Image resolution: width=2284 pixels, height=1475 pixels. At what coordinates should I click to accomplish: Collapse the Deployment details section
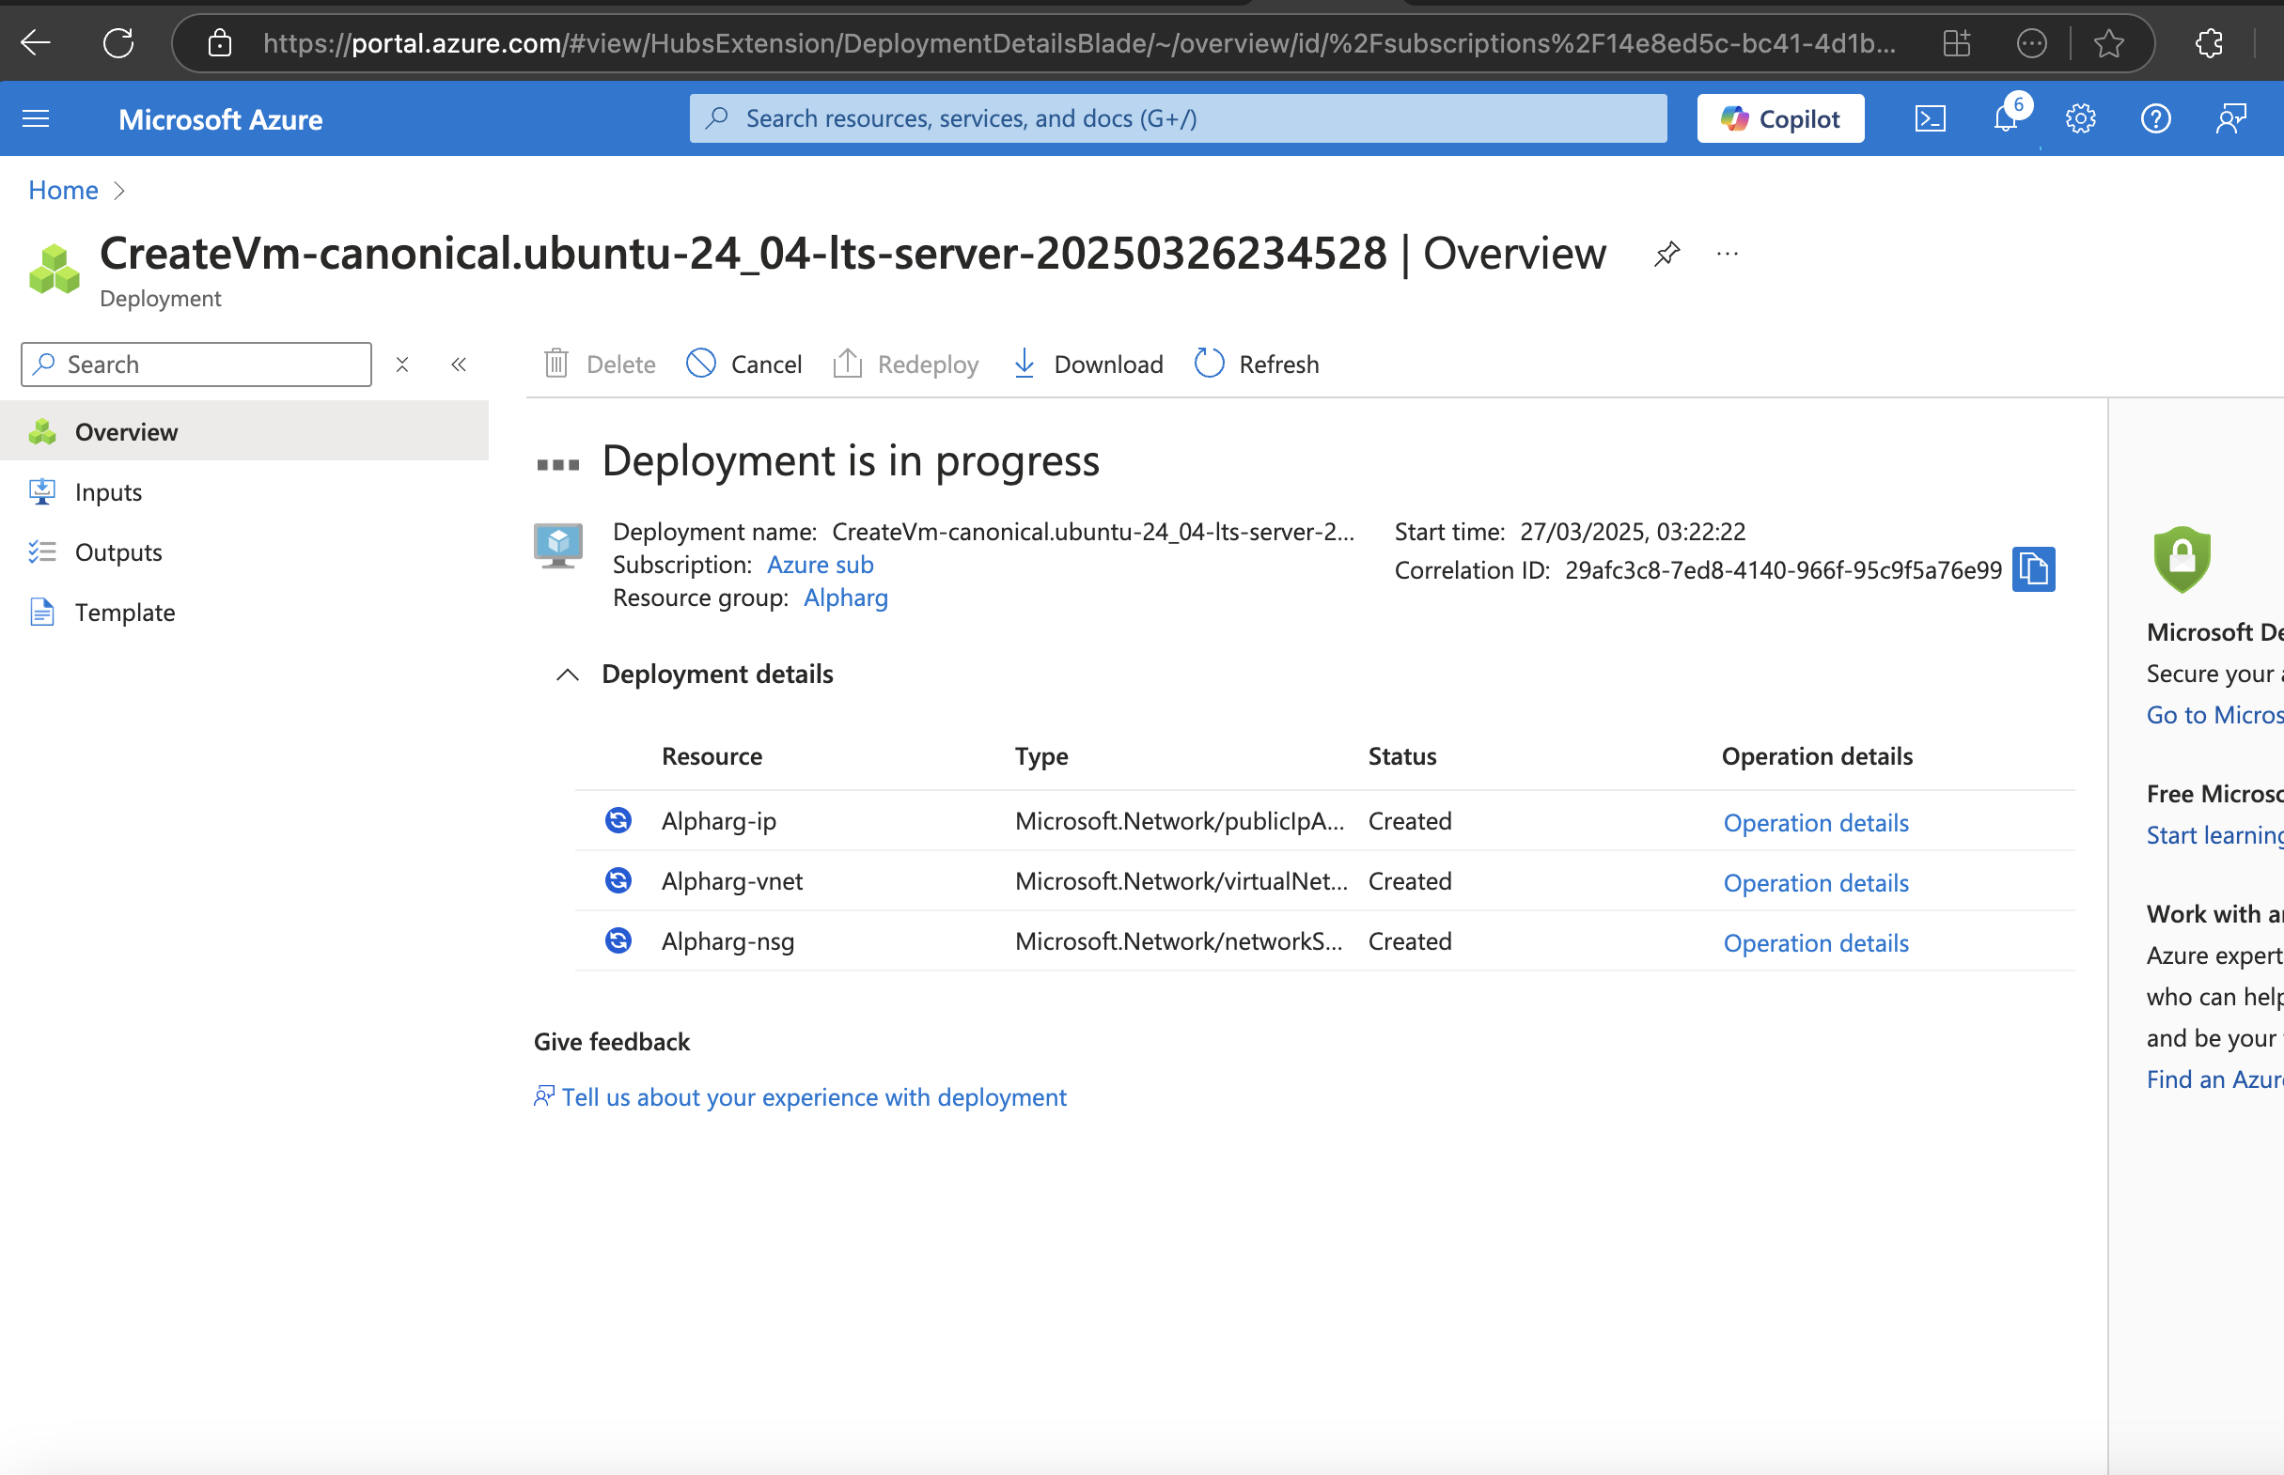(567, 675)
